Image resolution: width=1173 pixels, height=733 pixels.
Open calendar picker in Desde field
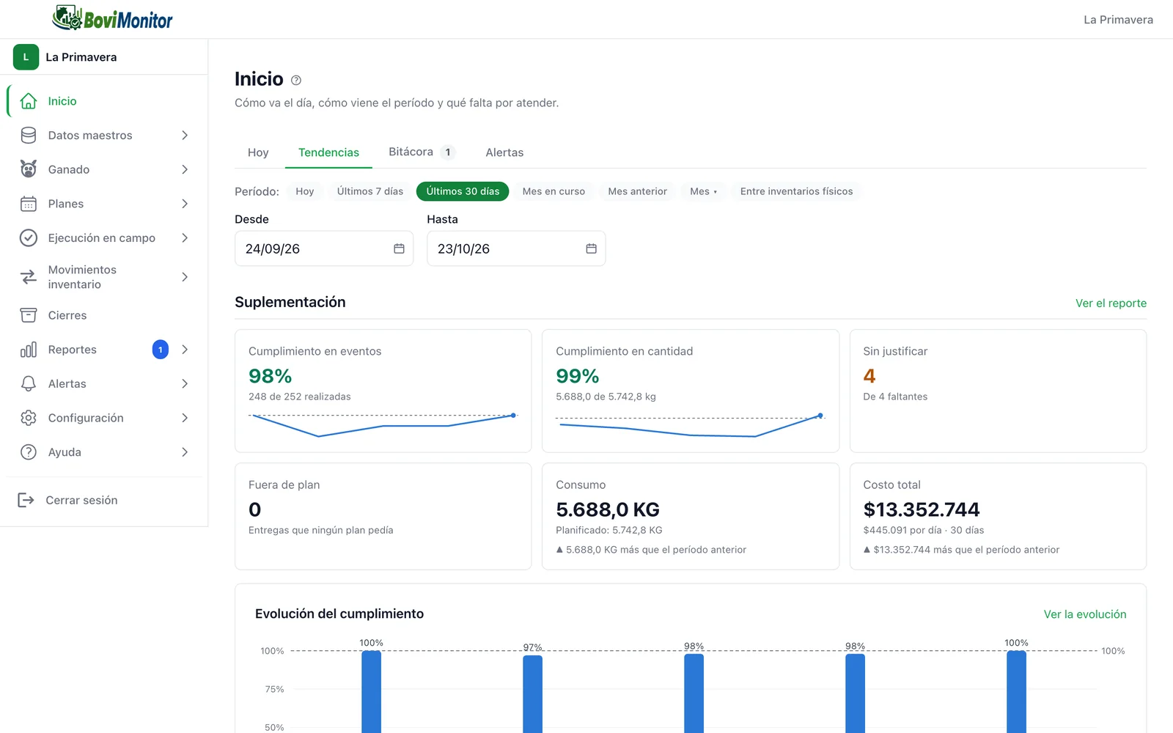pyautogui.click(x=399, y=248)
